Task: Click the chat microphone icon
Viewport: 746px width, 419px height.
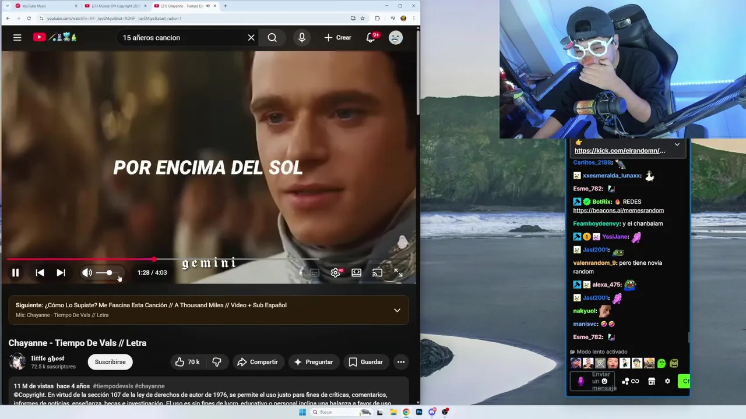Action: point(580,381)
